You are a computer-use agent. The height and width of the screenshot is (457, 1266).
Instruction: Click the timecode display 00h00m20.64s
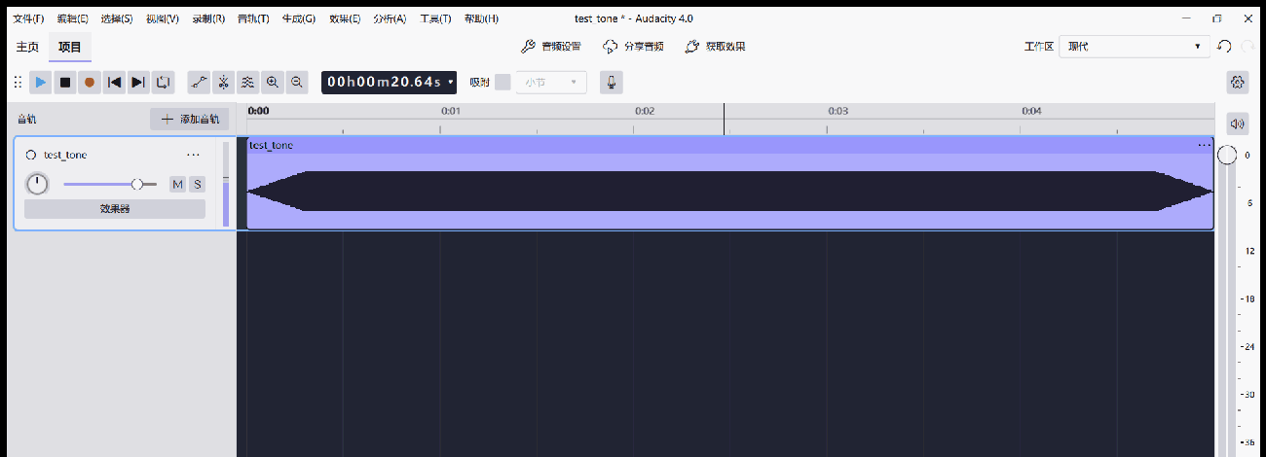(x=384, y=83)
